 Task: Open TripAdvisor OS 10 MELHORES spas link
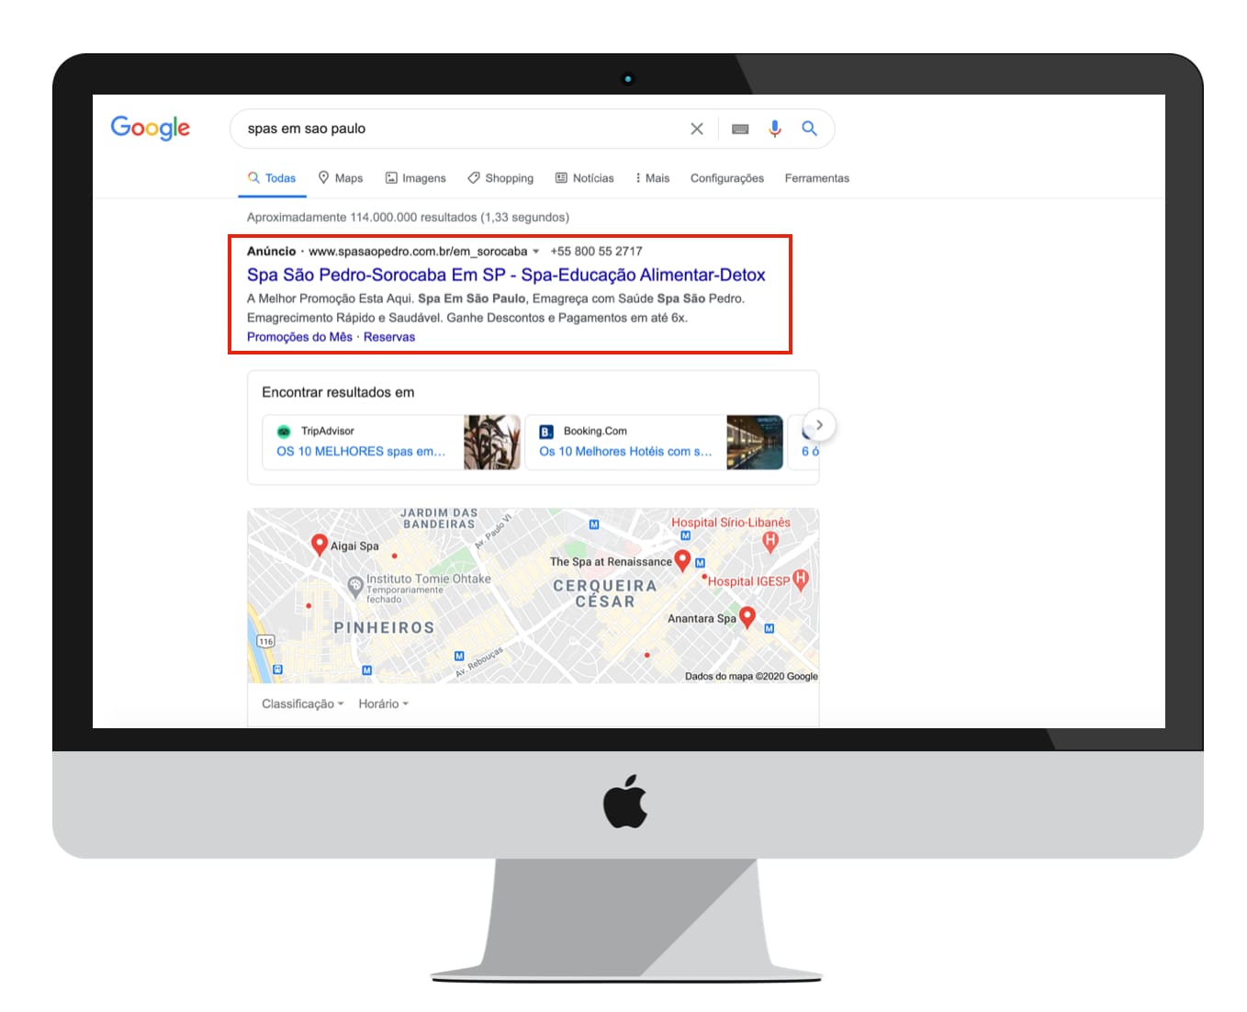[x=361, y=451]
